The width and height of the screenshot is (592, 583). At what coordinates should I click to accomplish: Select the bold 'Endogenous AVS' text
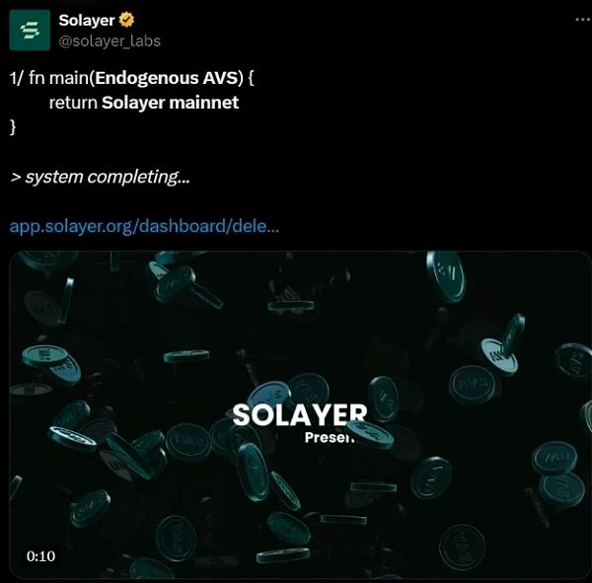tap(169, 78)
